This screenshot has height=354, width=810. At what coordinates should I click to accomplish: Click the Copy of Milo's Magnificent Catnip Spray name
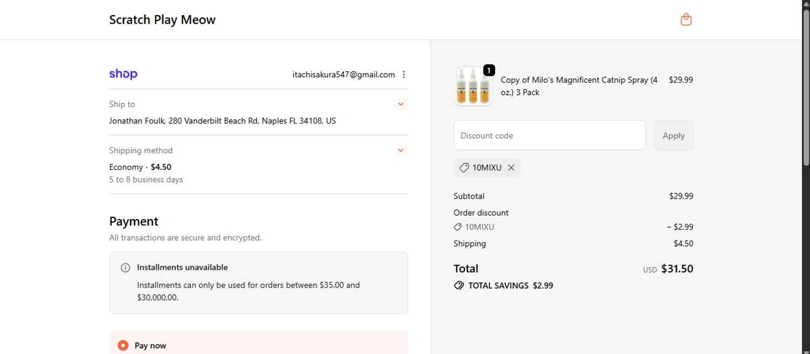tap(579, 86)
